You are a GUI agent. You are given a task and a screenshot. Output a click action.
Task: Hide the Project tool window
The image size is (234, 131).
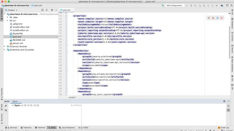56,10
